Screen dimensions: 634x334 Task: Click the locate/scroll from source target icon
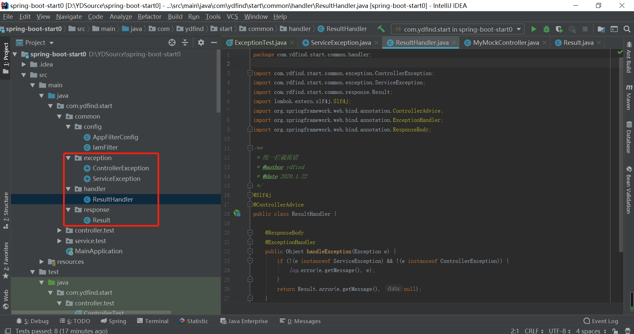point(172,42)
